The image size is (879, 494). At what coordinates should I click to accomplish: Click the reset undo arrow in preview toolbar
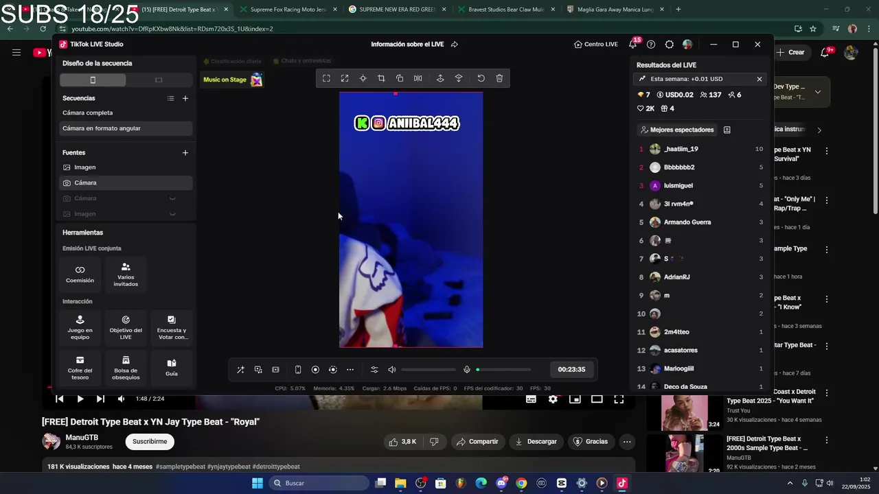pyautogui.click(x=481, y=78)
